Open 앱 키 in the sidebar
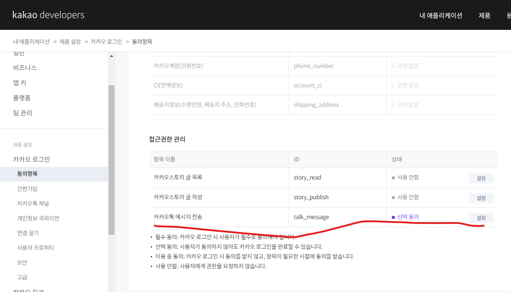 coord(20,83)
